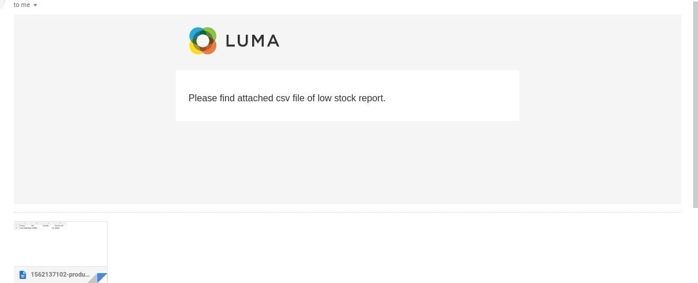Click the vertical scrollbar thumb
This screenshot has width=698, height=283.
(x=695, y=104)
